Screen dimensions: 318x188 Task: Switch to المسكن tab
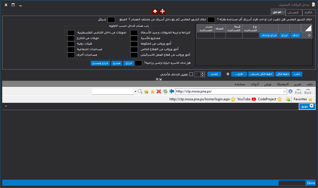(293, 13)
